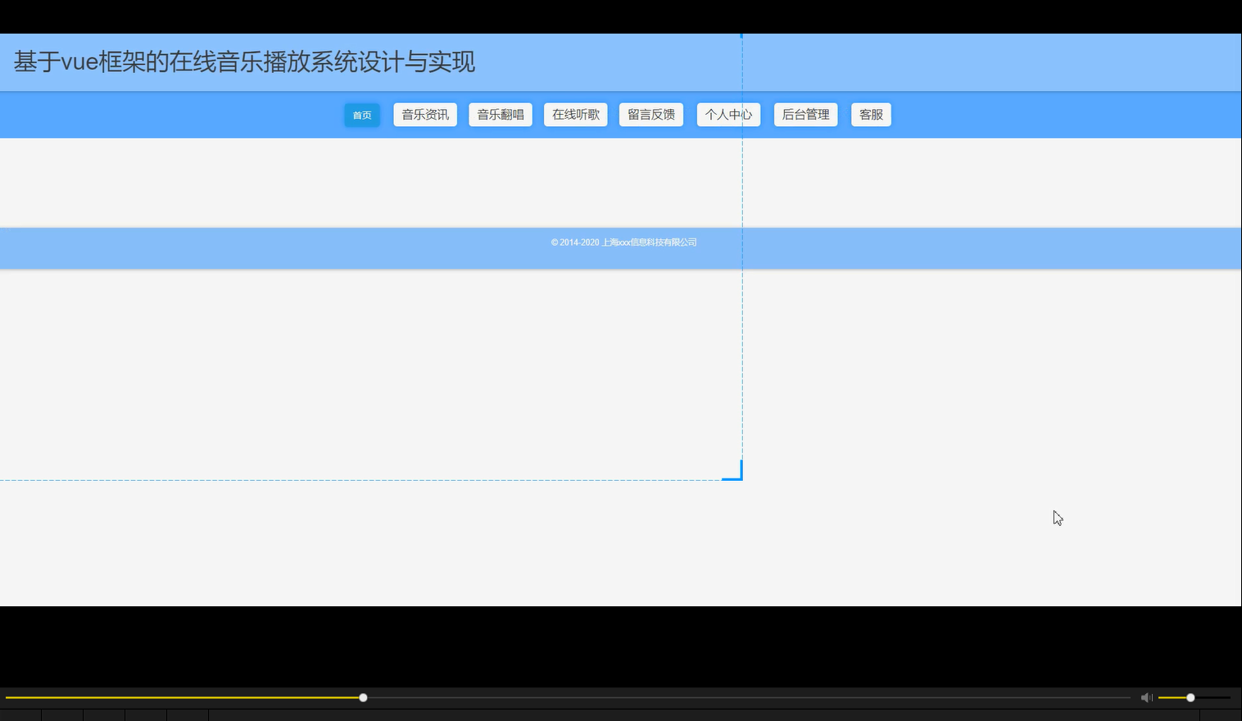Click the blue header banner area

[901, 62]
